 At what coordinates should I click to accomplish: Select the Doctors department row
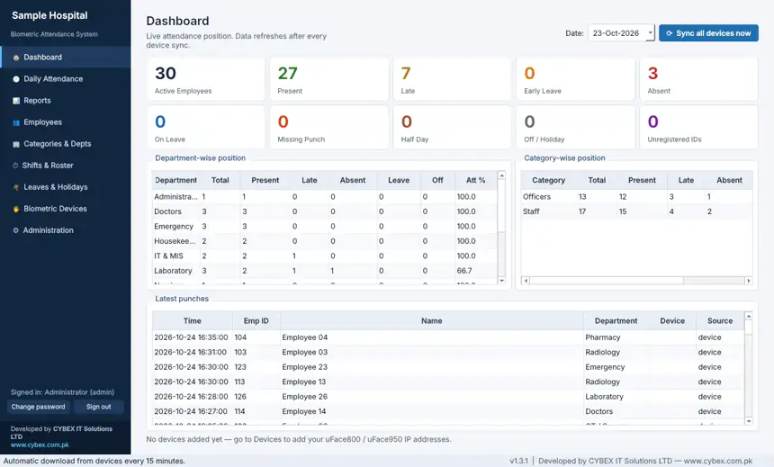click(x=325, y=211)
